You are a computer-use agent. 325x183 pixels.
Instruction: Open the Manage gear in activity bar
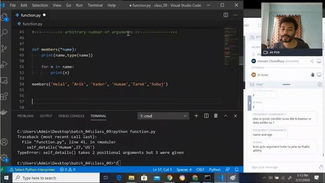pos(4,158)
